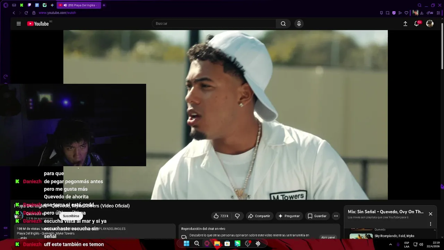This screenshot has width=444, height=250.
Task: Click the main video player frame
Action: pyautogui.click(x=225, y=115)
